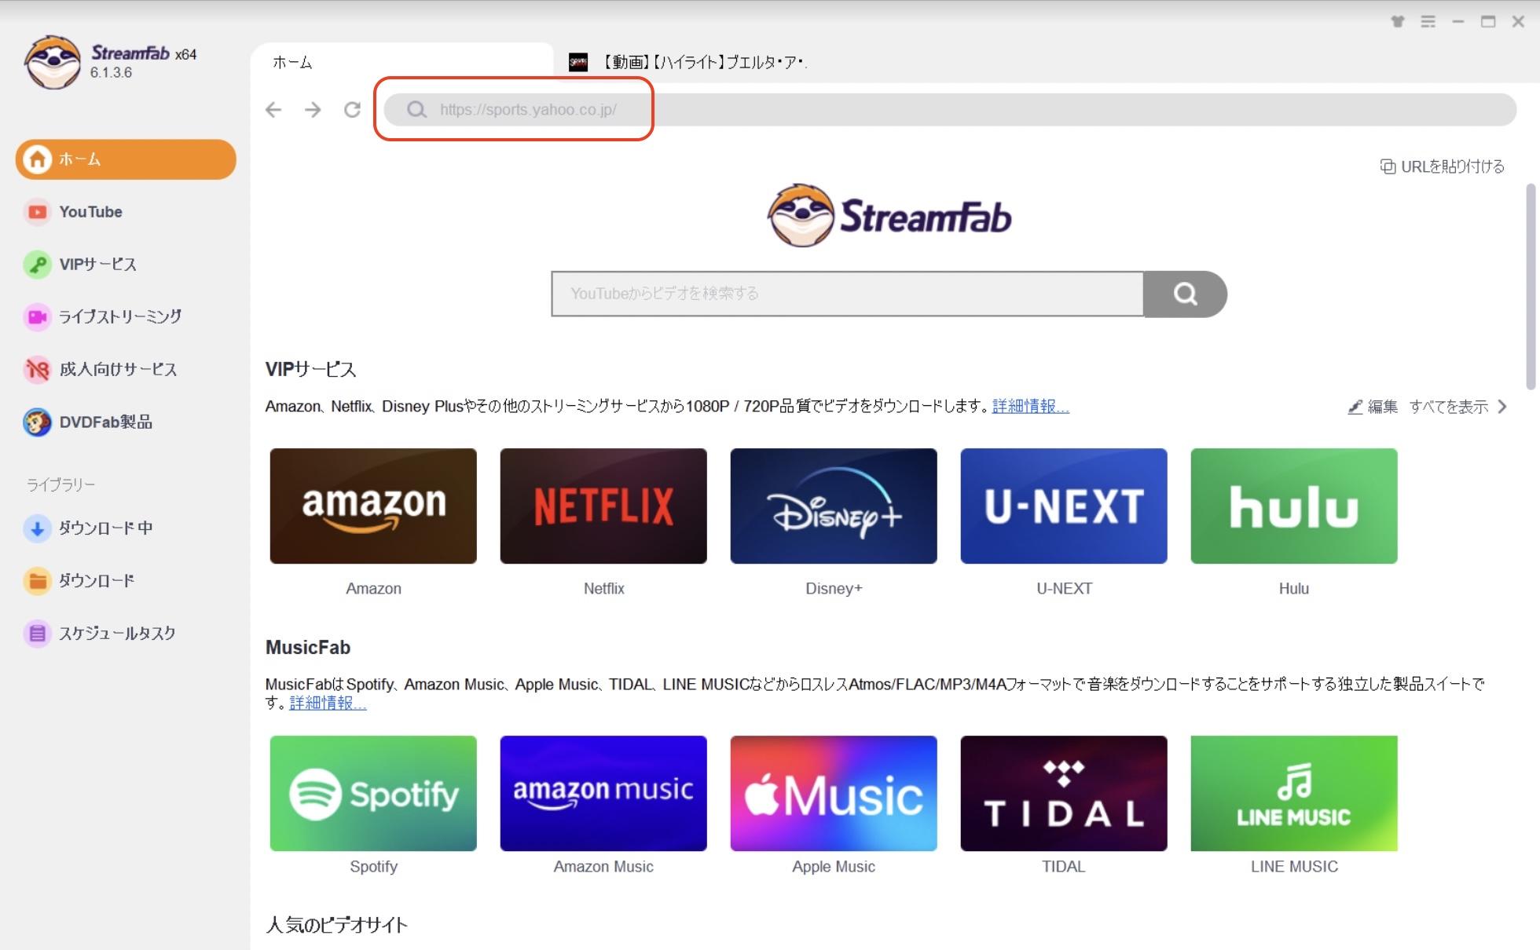This screenshot has width=1540, height=950.
Task: Click the blue downloading arrow icon
Action: tap(37, 528)
